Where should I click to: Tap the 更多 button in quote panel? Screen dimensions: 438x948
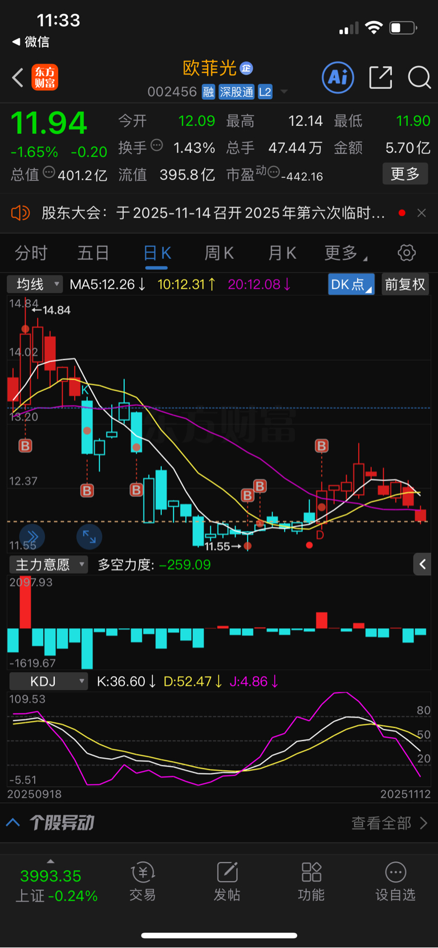[x=405, y=174]
